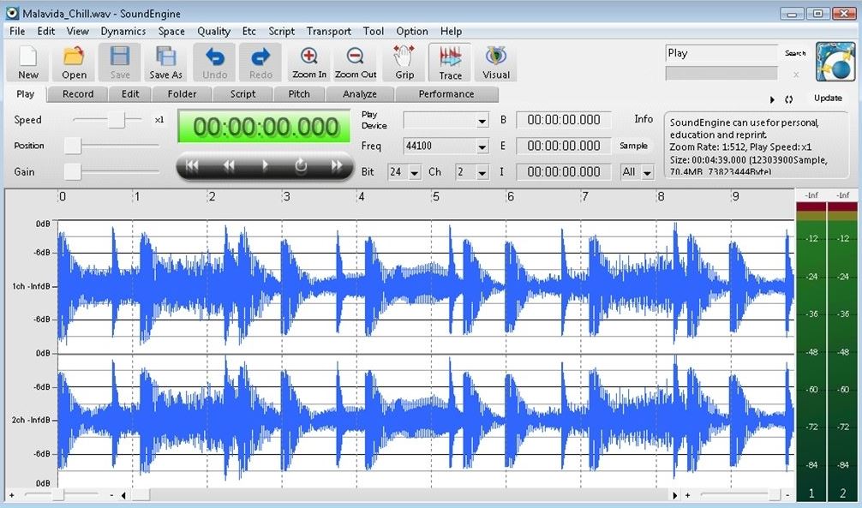Image resolution: width=862 pixels, height=508 pixels.
Task: Jump to start with the rewind-to-beginning button
Action: 192,165
